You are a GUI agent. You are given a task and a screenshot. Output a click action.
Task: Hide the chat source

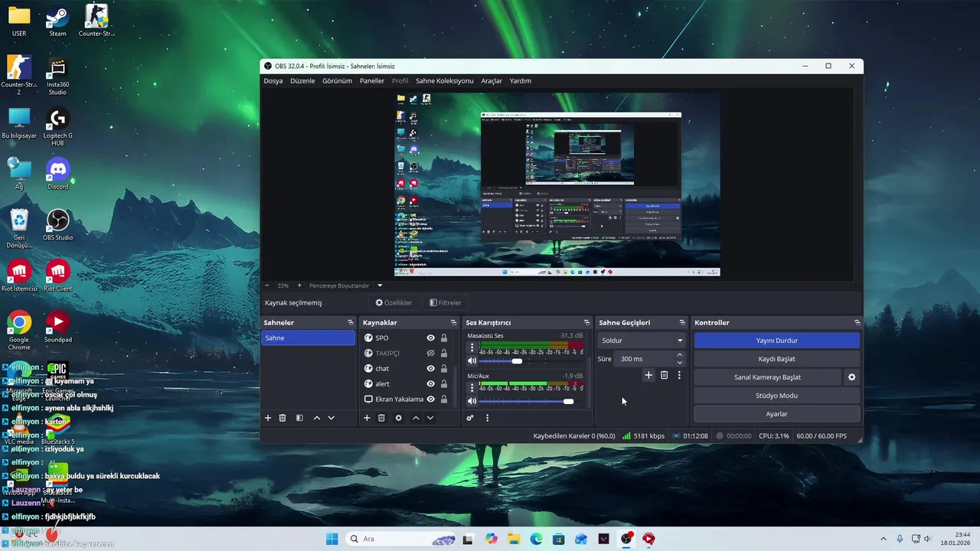point(431,368)
